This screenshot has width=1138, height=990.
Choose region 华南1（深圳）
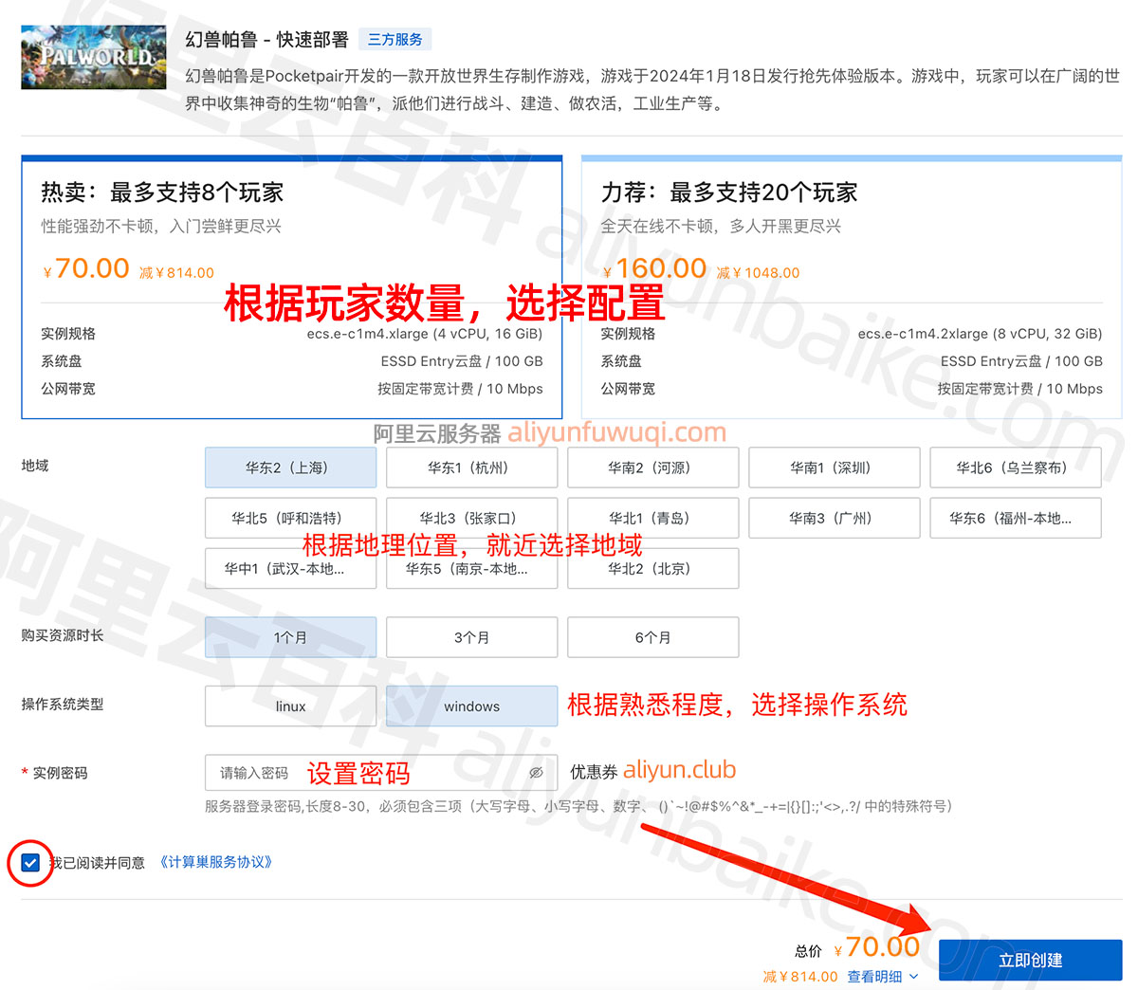pos(834,467)
